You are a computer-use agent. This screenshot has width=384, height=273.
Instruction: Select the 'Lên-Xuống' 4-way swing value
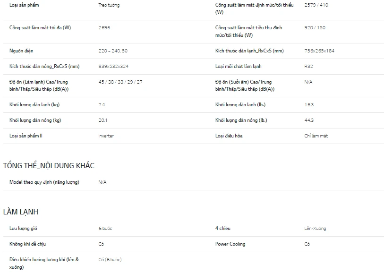316,229
